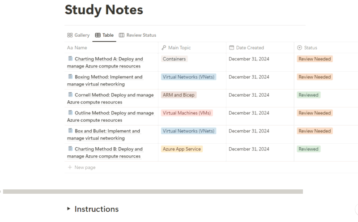
Task: Click the ARM and Bicep topic tag
Action: (179, 95)
